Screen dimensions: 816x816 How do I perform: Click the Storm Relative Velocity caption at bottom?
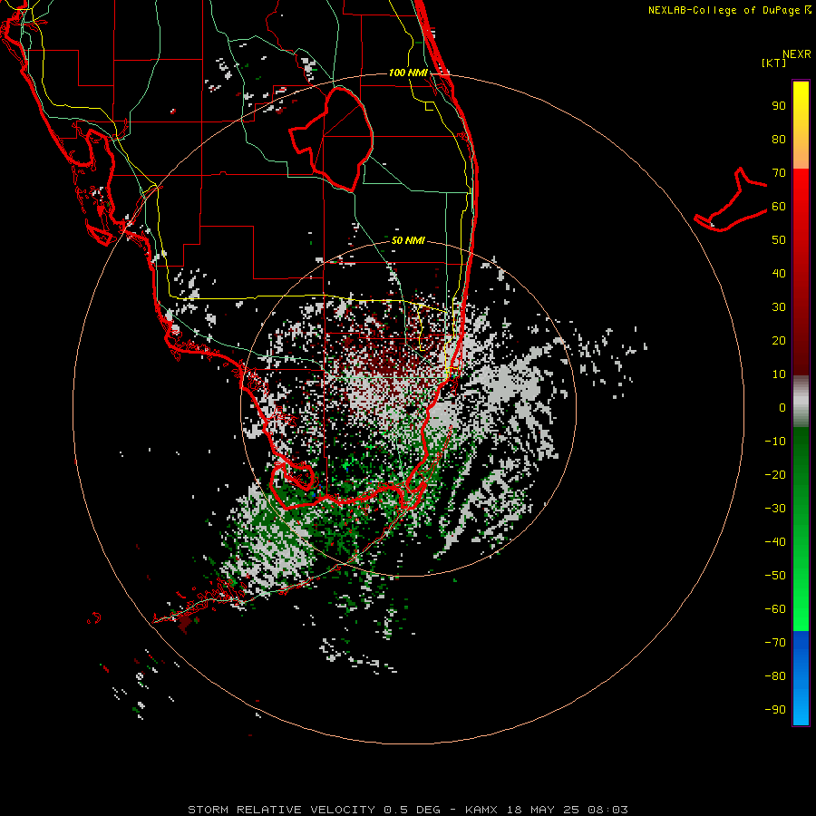[407, 810]
